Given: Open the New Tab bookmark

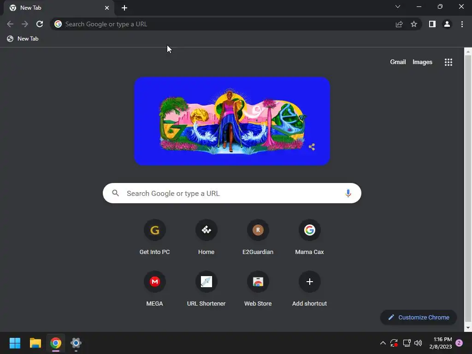Looking at the screenshot, I should (x=23, y=39).
